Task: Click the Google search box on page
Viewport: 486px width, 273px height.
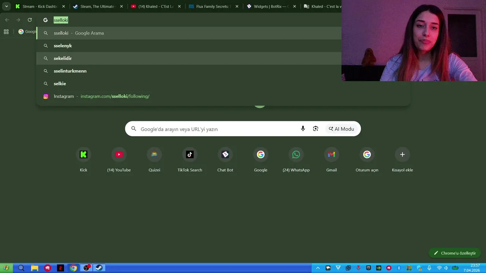Action: 243,129
